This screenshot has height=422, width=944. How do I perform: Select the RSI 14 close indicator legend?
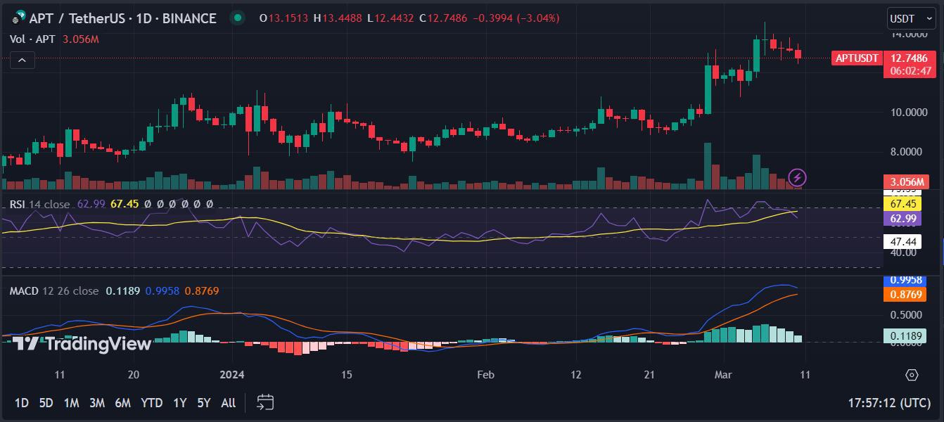(x=39, y=204)
